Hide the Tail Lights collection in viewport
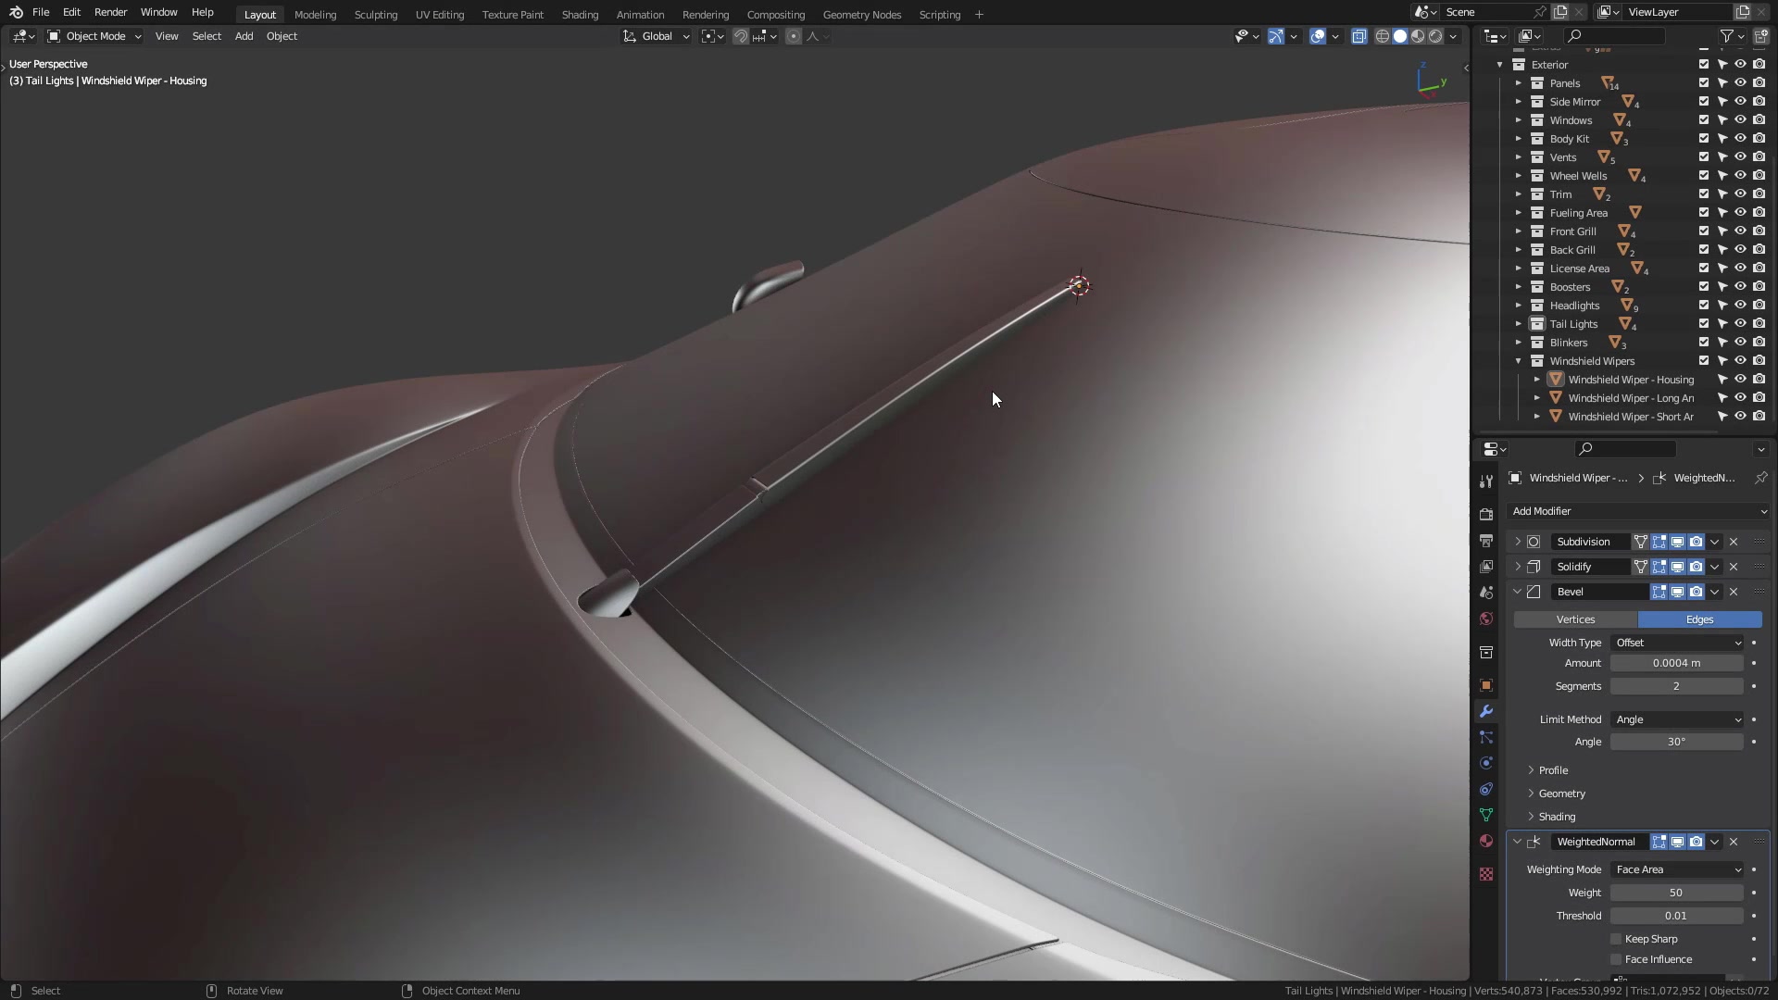1778x1000 pixels. click(x=1741, y=324)
